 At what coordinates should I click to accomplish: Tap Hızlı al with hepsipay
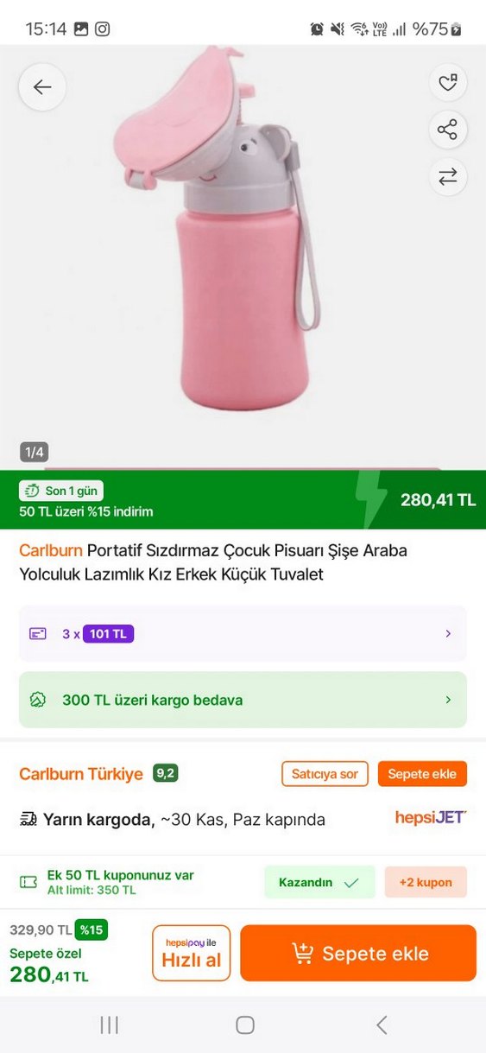[192, 954]
